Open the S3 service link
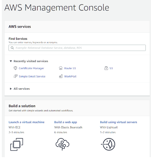151x160 pixels. [x=111, y=68]
